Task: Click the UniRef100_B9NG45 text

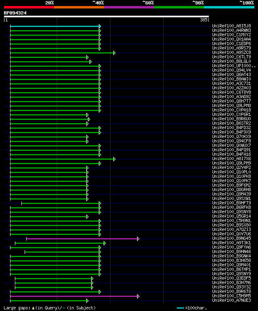Action: [x=231, y=238]
